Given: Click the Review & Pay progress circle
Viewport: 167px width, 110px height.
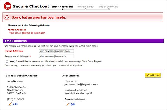Looking at the screenshot, I should (x=85, y=9).
